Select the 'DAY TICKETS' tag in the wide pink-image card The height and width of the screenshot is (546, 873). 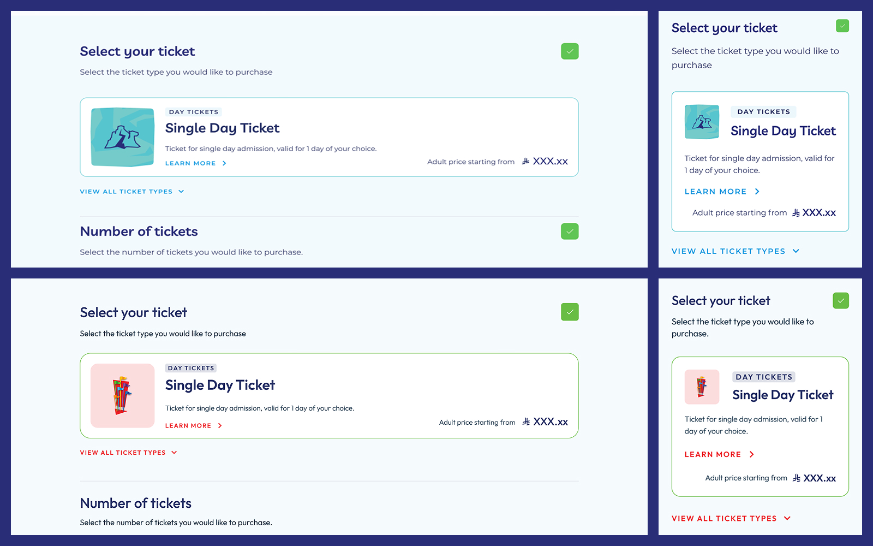point(191,368)
